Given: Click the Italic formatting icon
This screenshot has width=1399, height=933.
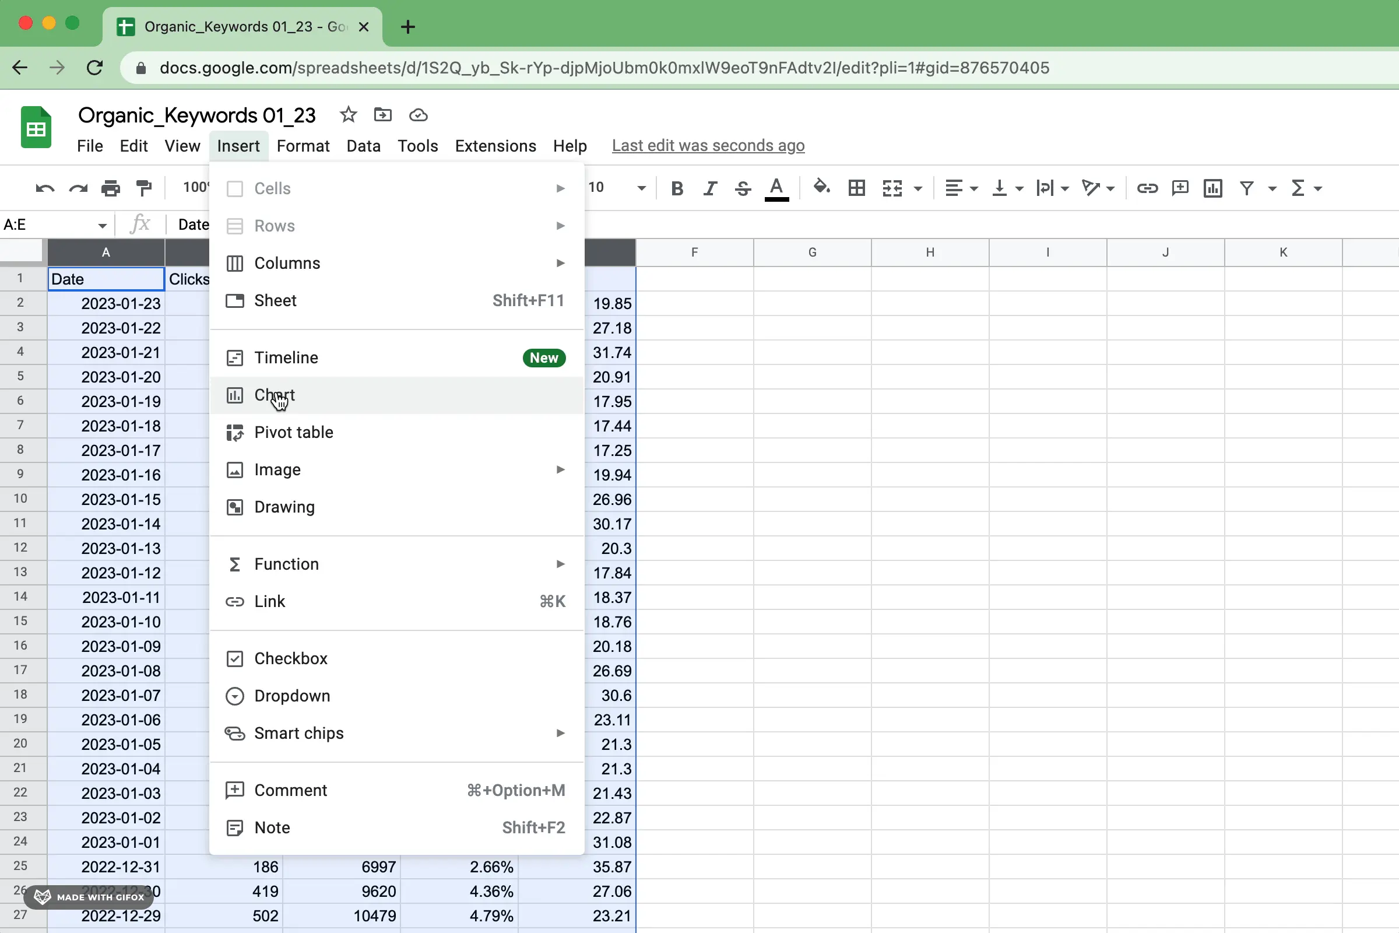Looking at the screenshot, I should [x=711, y=187].
